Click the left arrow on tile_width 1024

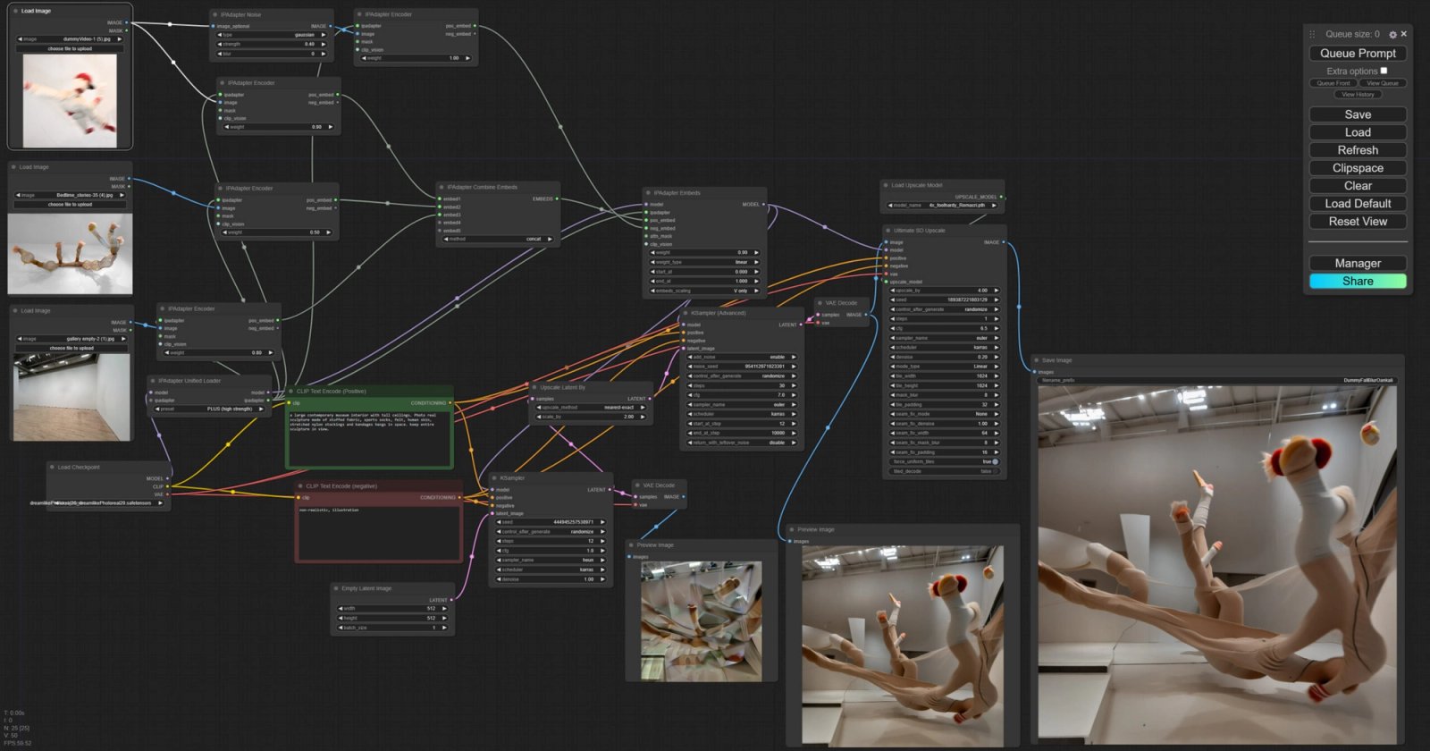coord(892,375)
